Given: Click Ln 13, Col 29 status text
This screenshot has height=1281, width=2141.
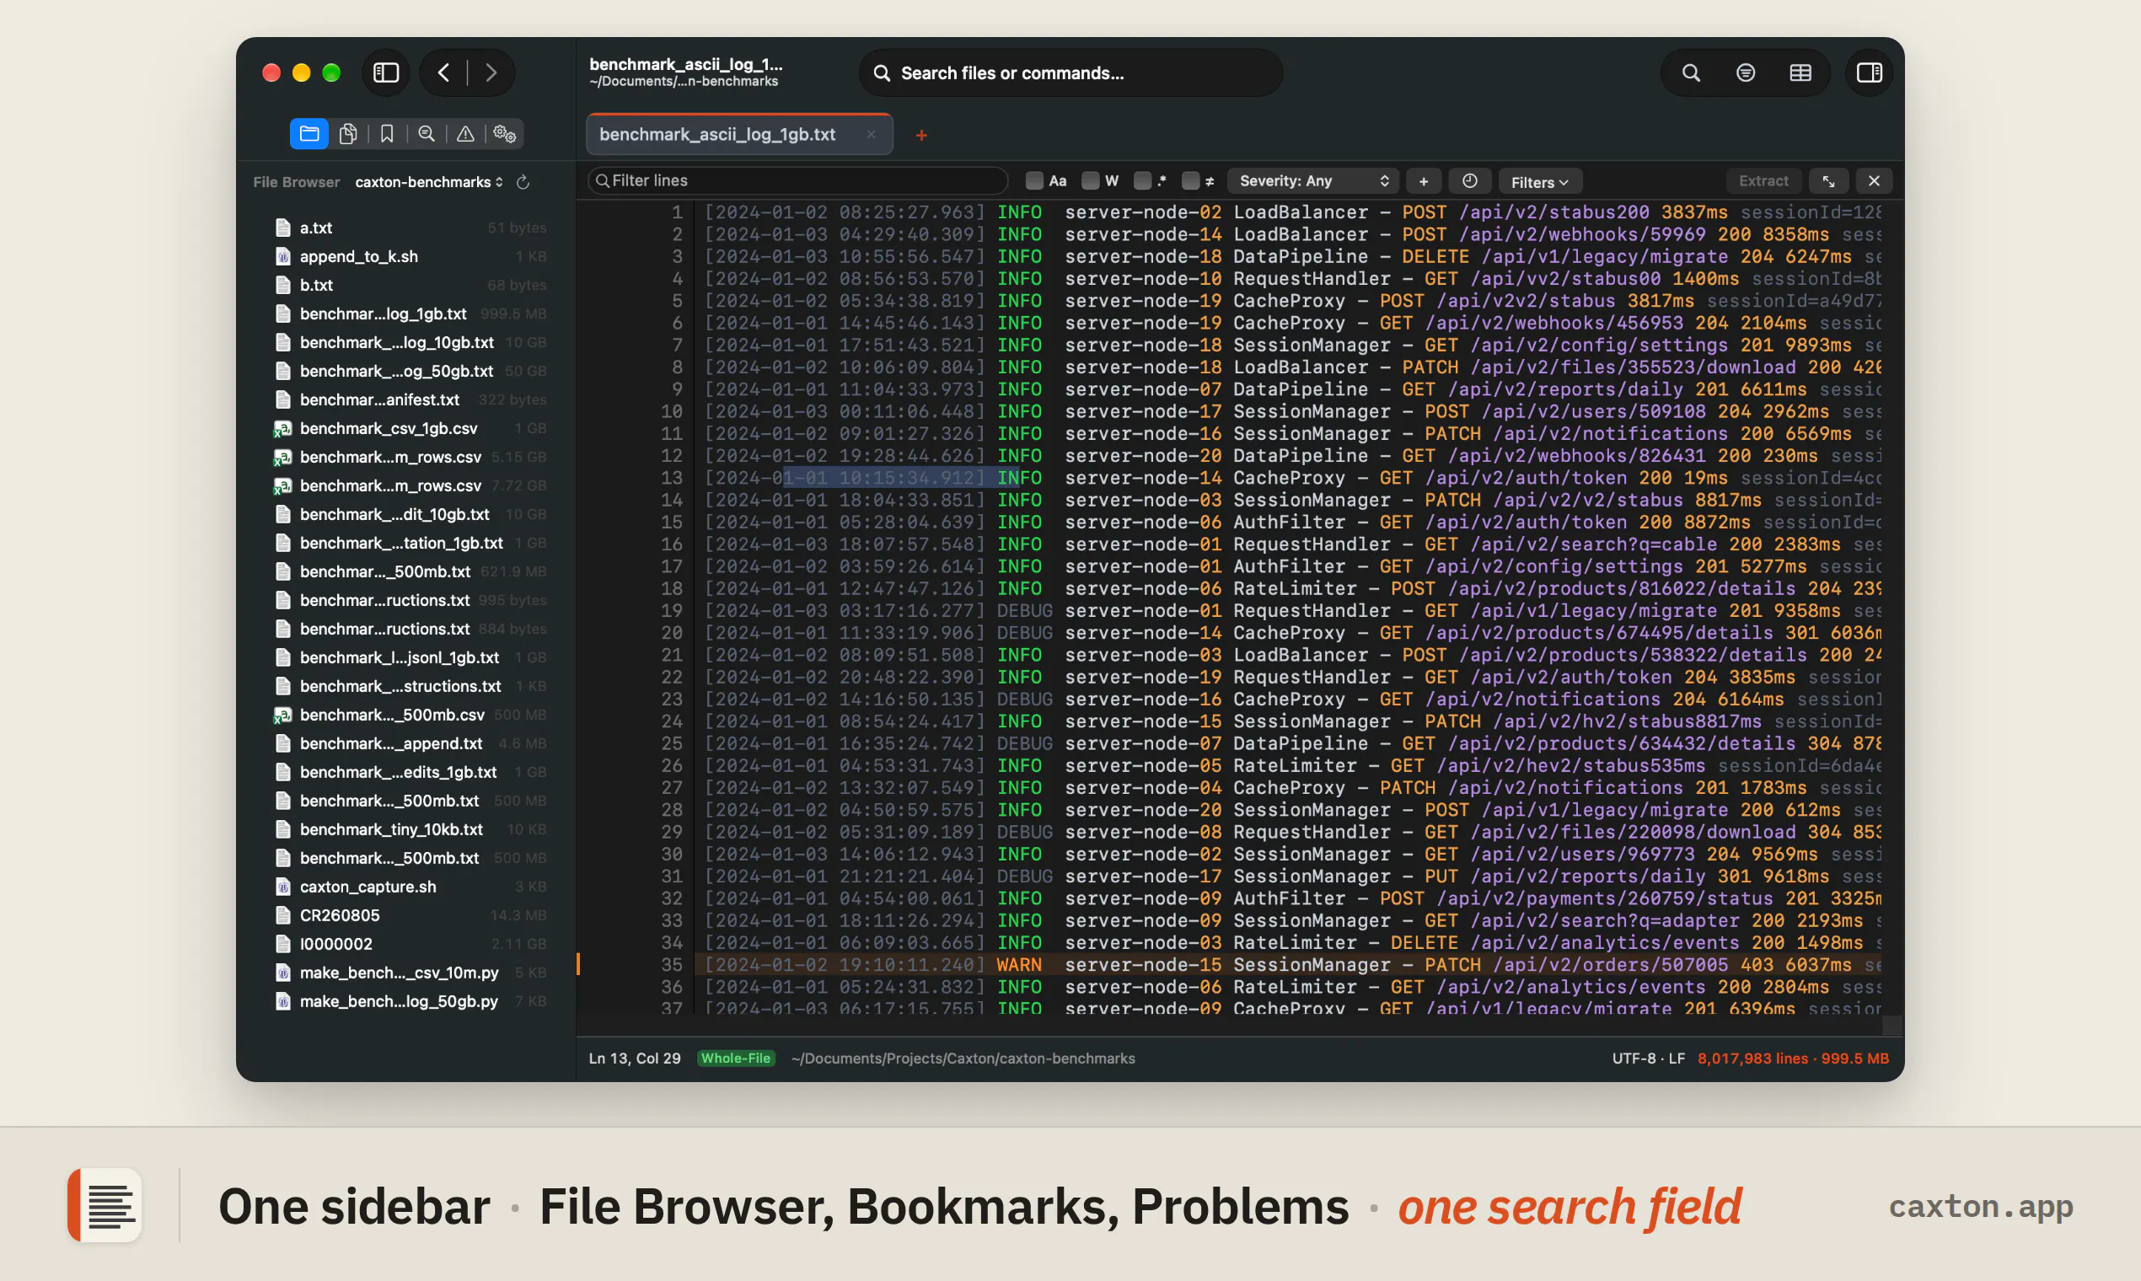Looking at the screenshot, I should pos(635,1059).
